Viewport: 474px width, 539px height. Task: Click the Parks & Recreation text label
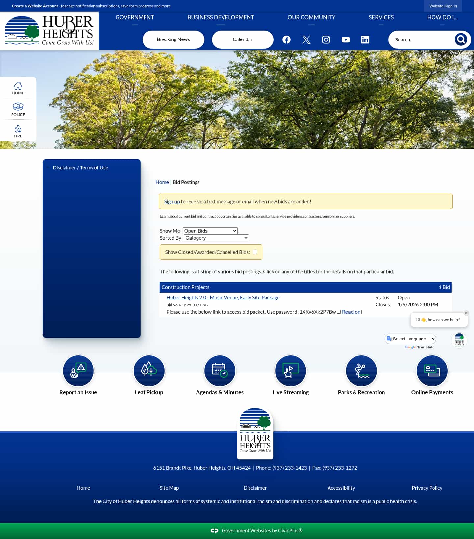tap(361, 392)
